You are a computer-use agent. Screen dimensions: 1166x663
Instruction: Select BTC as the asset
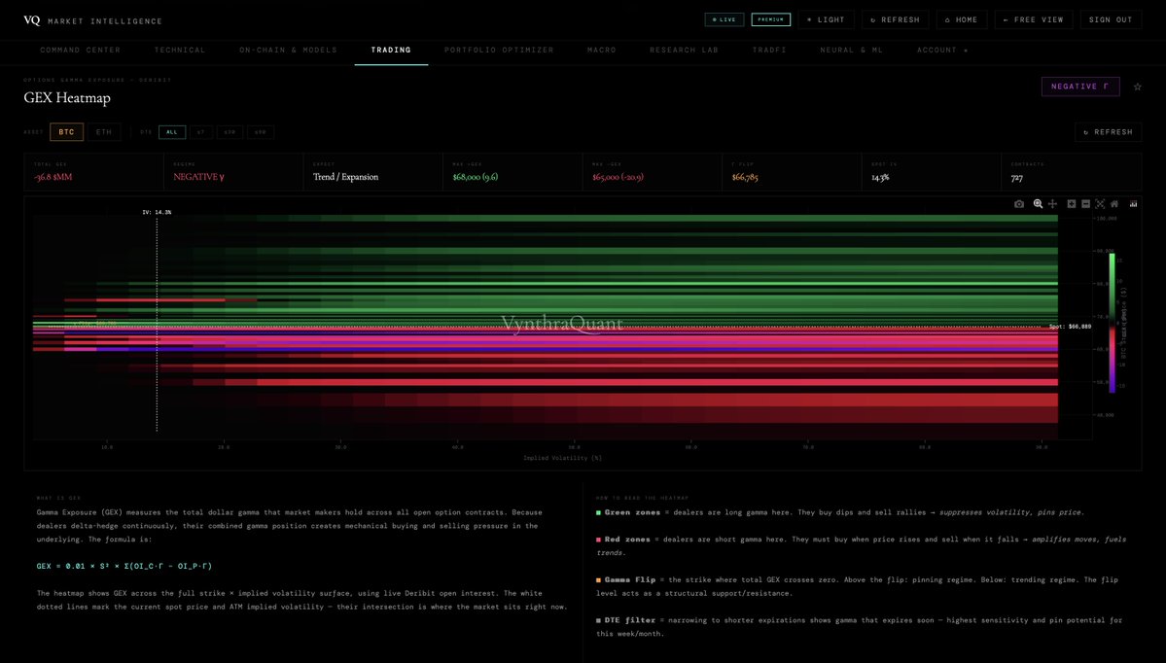pyautogui.click(x=66, y=132)
